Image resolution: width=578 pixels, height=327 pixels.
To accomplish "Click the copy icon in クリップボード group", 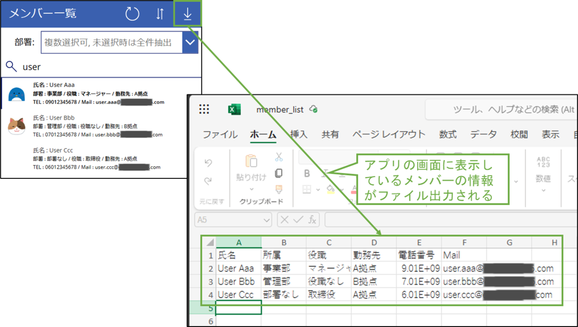I will point(279,173).
